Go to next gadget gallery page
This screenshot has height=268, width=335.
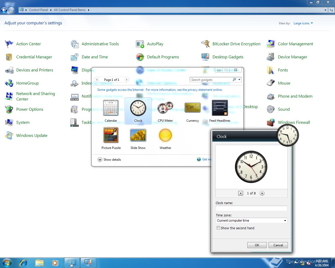pyautogui.click(x=126, y=80)
